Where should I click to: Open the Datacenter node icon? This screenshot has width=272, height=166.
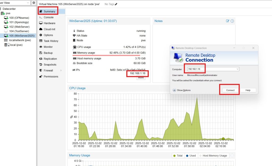click(x=1, y=9)
